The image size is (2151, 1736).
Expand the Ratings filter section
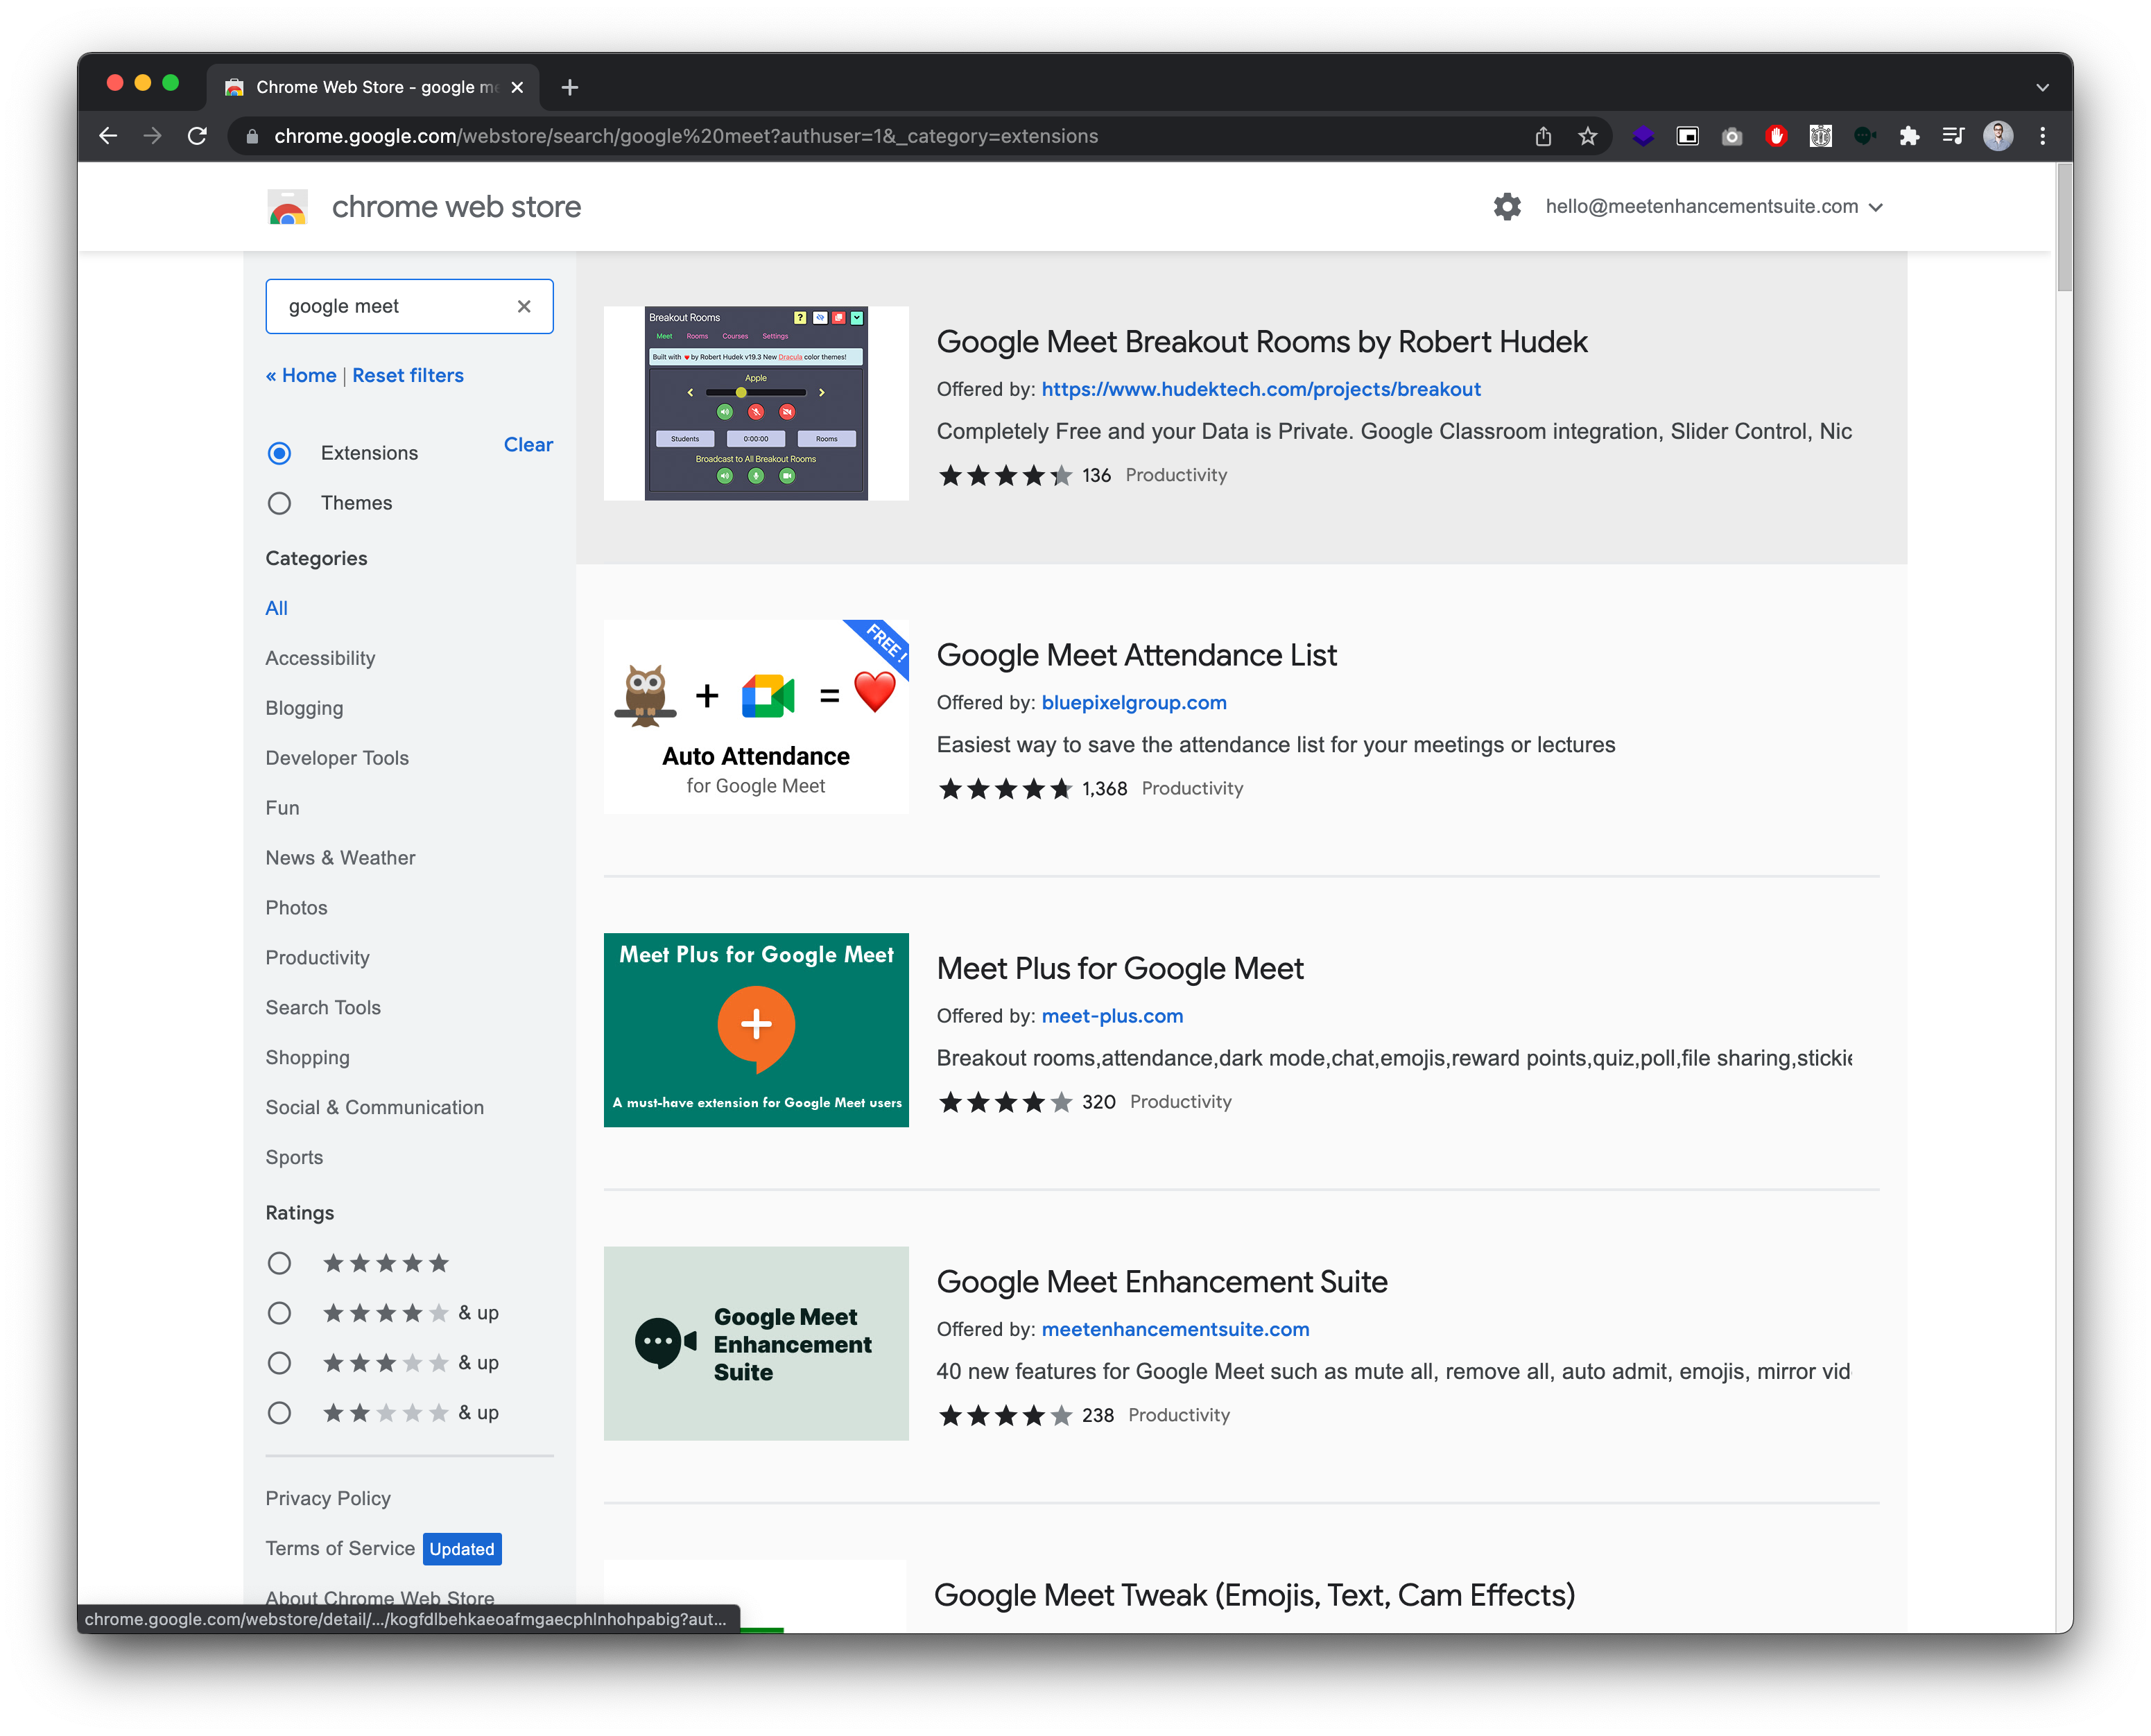(301, 1212)
